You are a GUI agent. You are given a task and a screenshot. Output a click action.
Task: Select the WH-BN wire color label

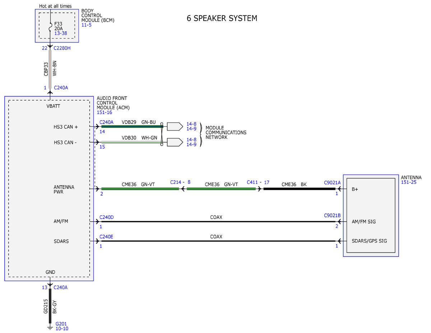click(55, 68)
